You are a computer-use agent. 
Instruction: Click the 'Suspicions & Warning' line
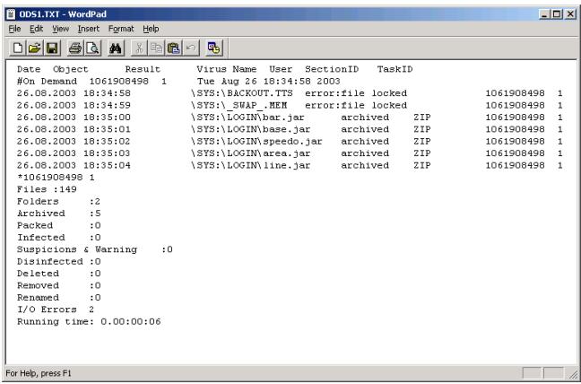coord(95,249)
